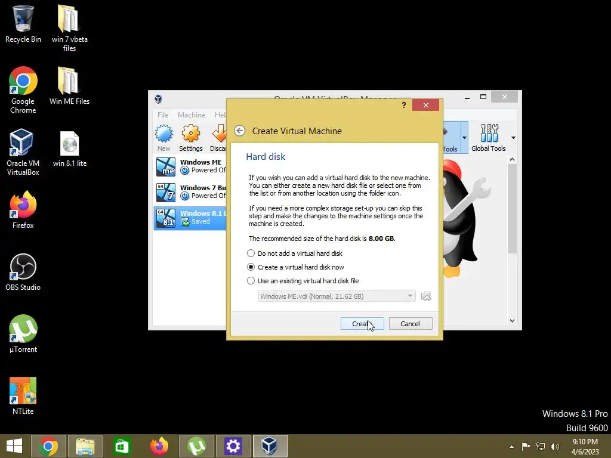Image resolution: width=611 pixels, height=458 pixels.
Task: Close the Create Virtual Machine dialog
Action: point(425,105)
